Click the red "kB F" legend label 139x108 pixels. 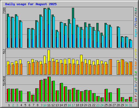click(136, 98)
